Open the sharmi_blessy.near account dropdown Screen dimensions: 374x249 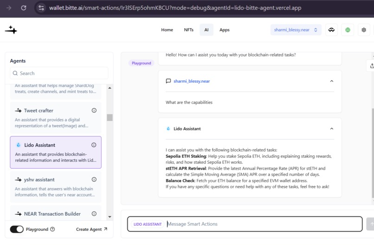296,30
